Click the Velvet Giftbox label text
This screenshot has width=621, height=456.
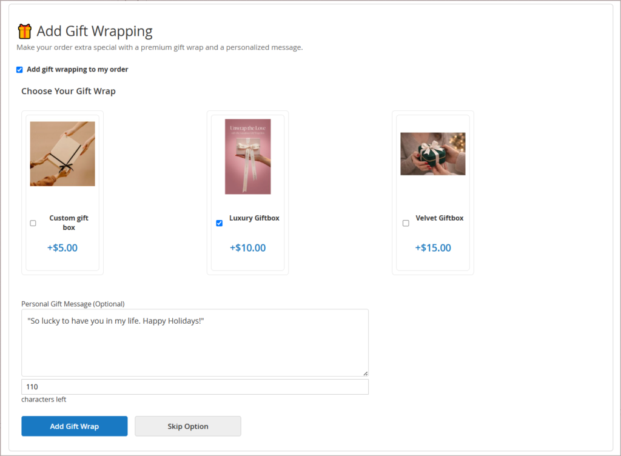[x=440, y=218]
